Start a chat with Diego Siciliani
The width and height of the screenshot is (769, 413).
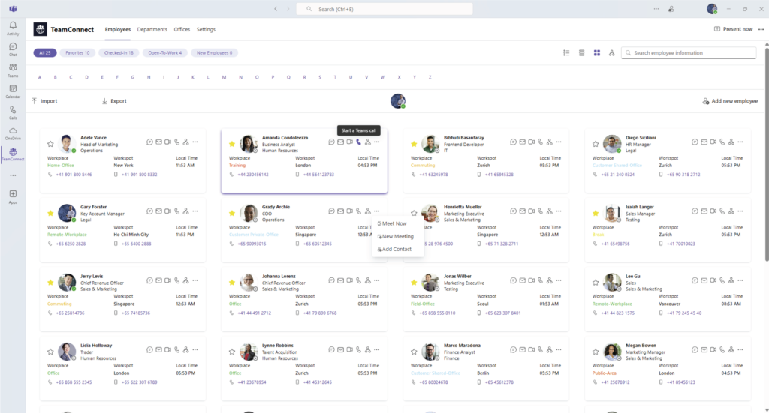pos(695,142)
